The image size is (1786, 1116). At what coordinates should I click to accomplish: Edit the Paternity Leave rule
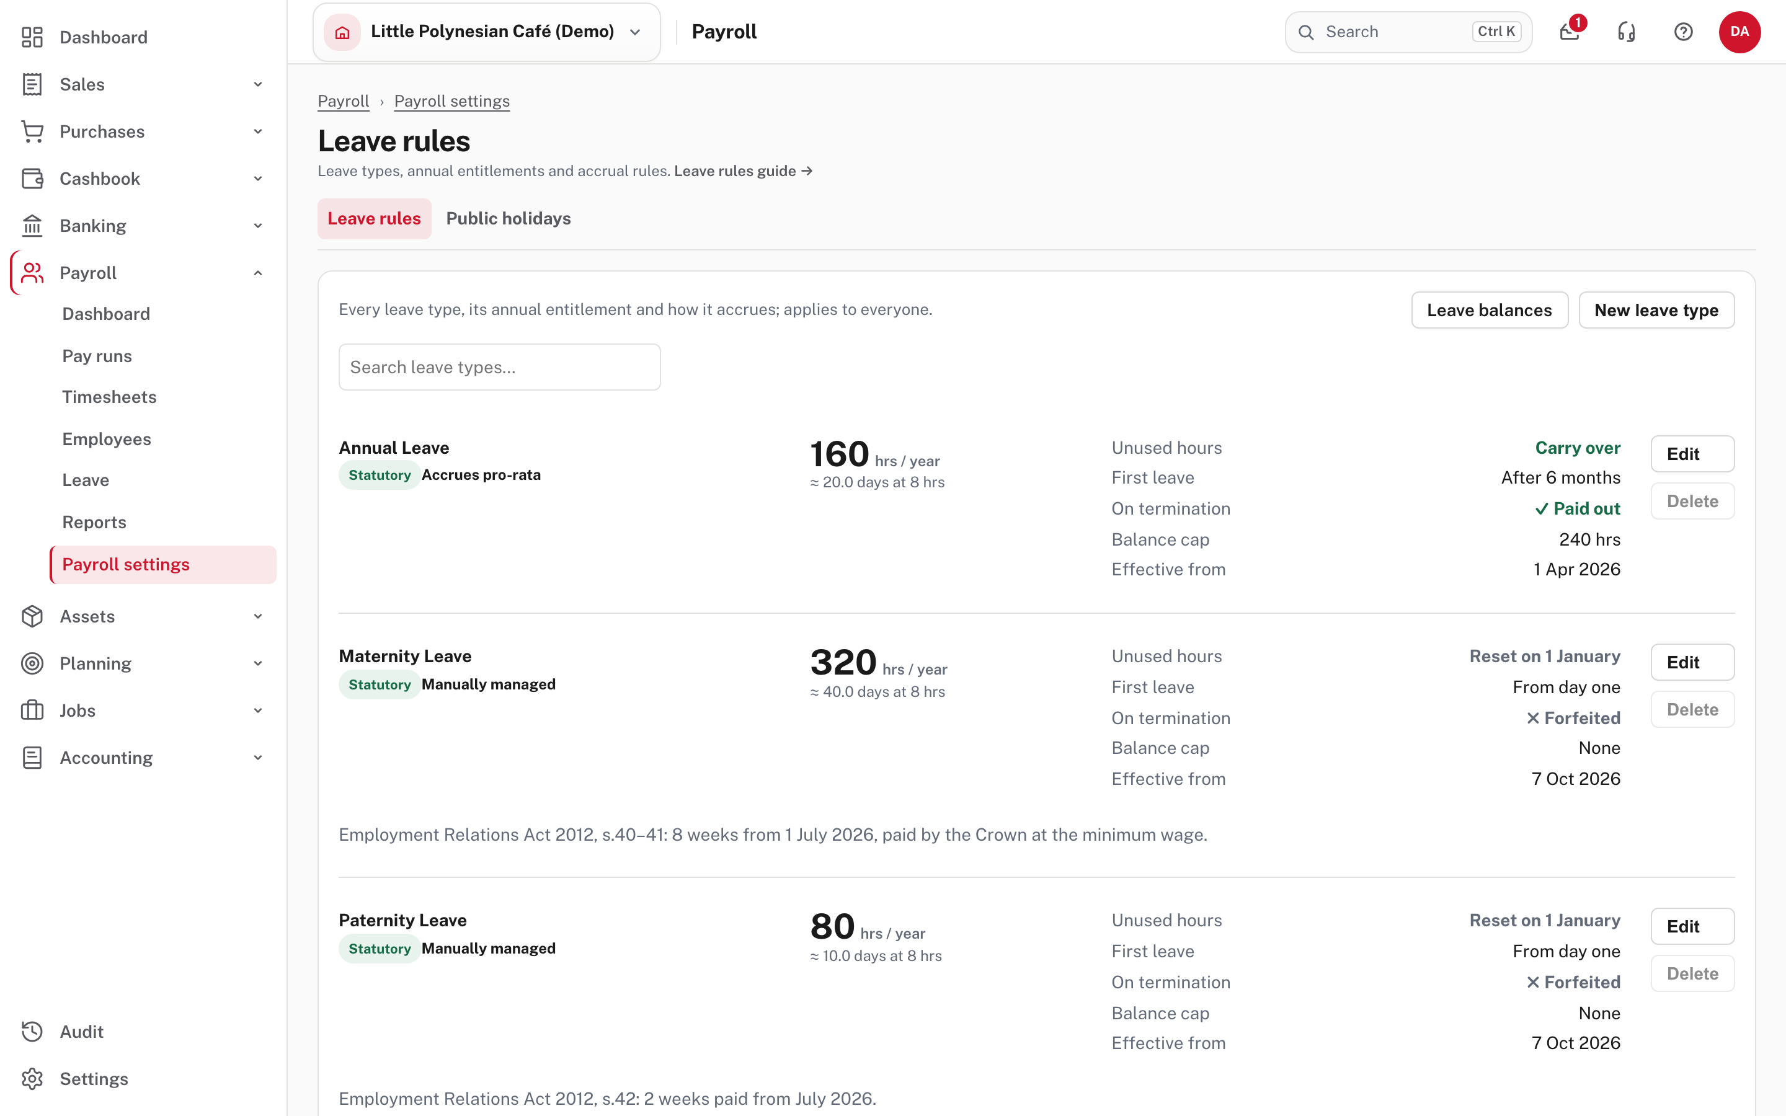[x=1692, y=926]
